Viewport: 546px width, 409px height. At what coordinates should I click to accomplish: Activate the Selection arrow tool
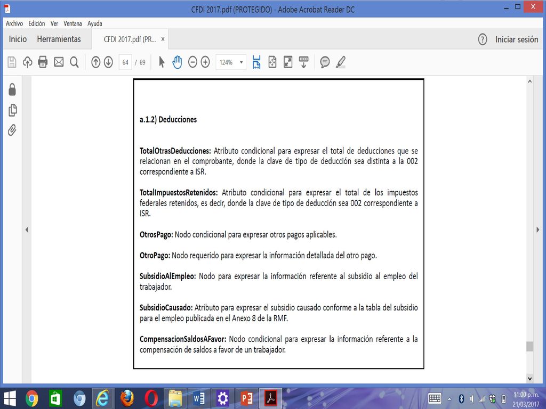162,62
